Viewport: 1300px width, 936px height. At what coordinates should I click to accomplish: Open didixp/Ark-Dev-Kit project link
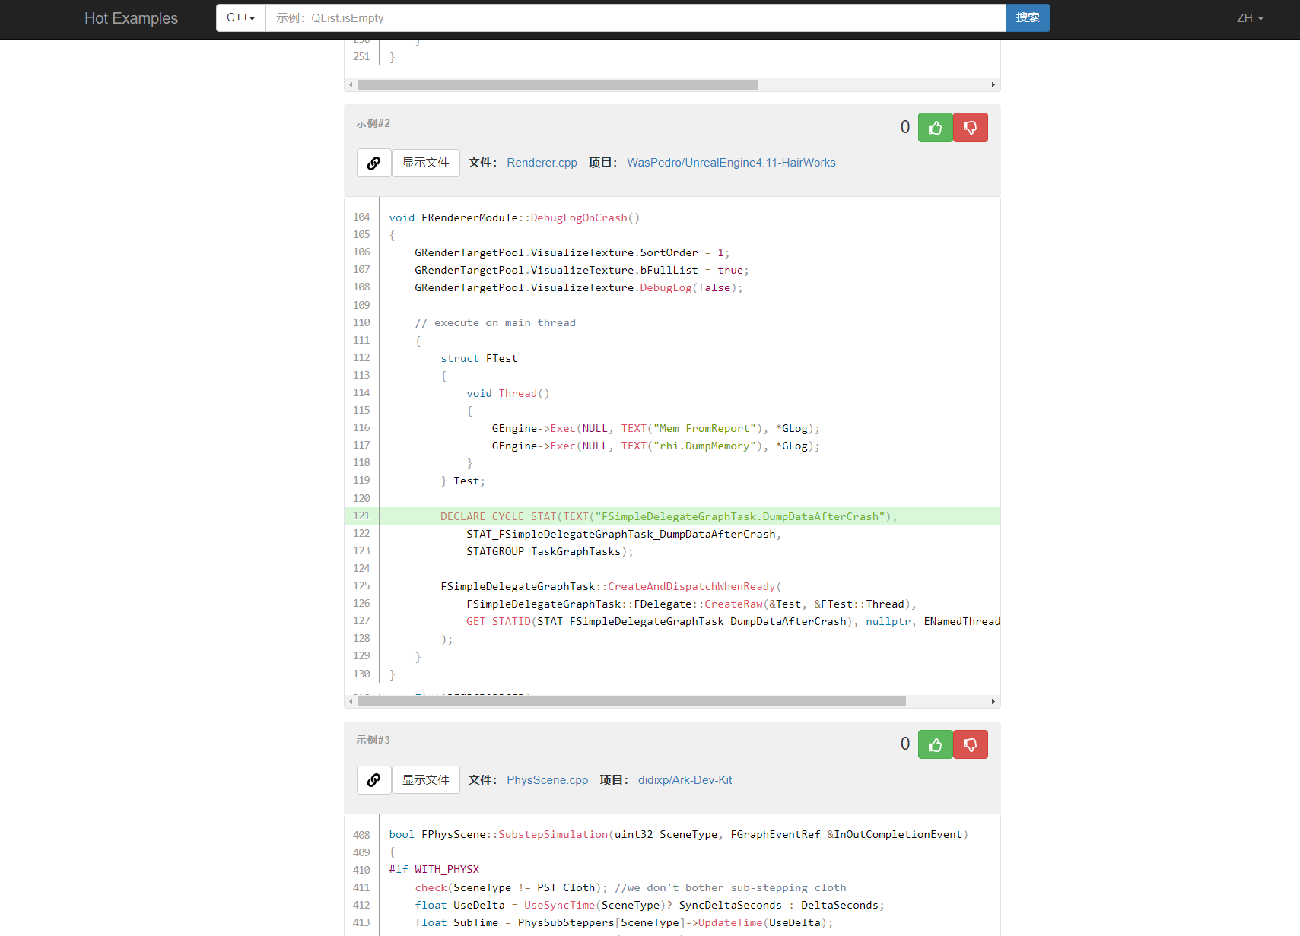click(x=685, y=780)
